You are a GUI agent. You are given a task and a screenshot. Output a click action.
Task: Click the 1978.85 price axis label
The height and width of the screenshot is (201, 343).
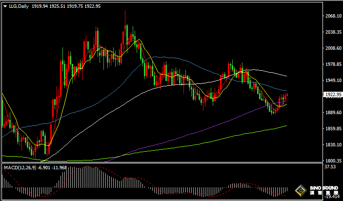[334, 64]
